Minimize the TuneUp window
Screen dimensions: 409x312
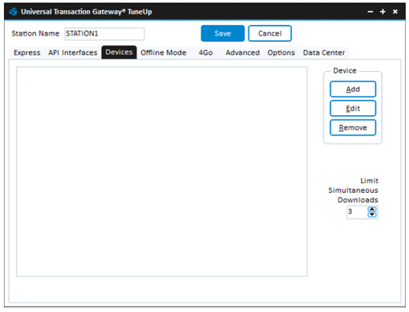(370, 12)
